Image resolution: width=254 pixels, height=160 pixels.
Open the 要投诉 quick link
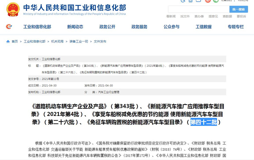click(241, 17)
